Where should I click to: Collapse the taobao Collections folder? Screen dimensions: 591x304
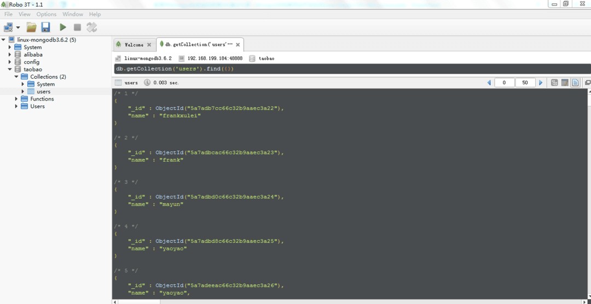(16, 77)
